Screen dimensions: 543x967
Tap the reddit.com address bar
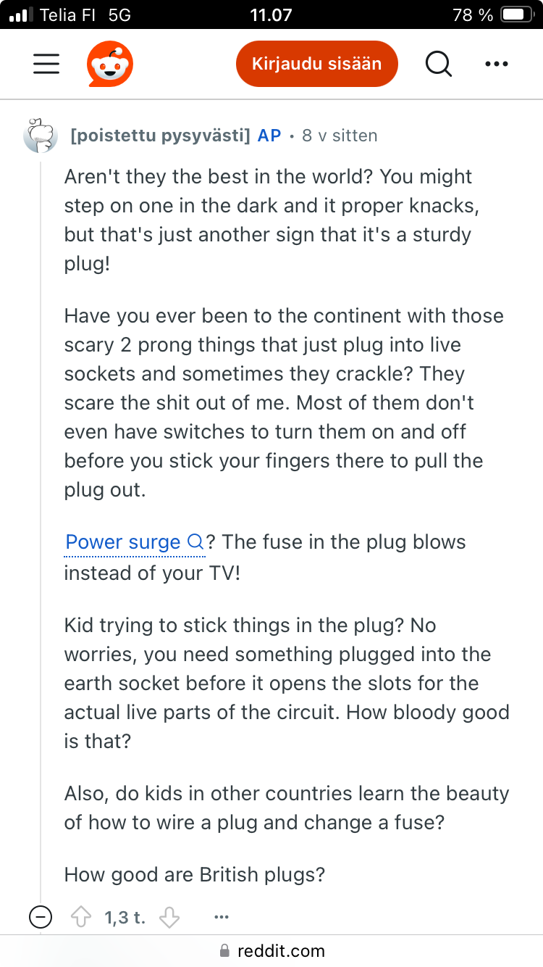pos(271,950)
